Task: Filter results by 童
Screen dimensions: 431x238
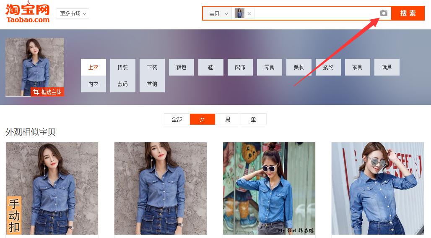Action: tap(254, 119)
